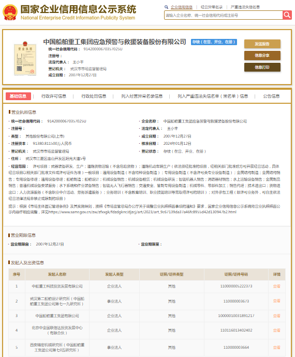Viewport: 295px width, 357px height.
Task: Click 查看 for 北京中金国联信达投资发展中心 row
Action: (x=276, y=331)
